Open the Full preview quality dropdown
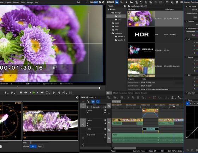The image size is (198, 153). pyautogui.click(x=82, y=2)
